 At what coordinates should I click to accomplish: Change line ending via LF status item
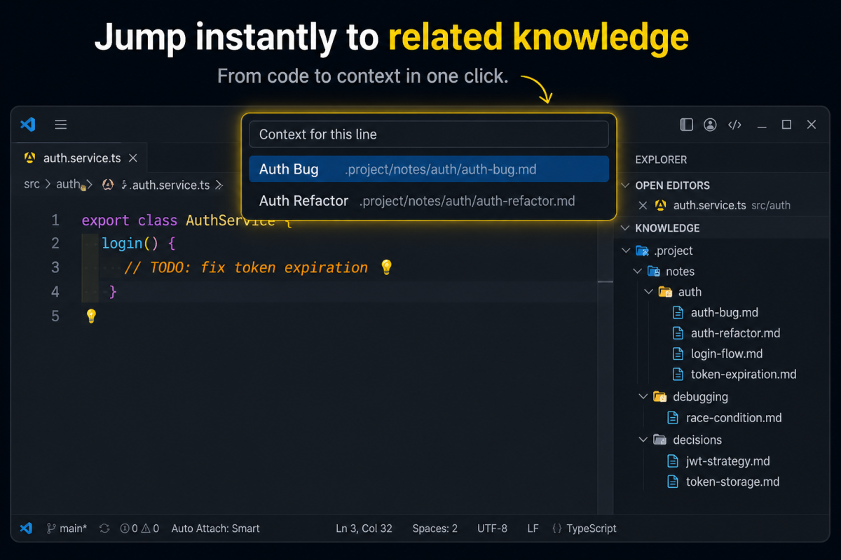coord(533,528)
